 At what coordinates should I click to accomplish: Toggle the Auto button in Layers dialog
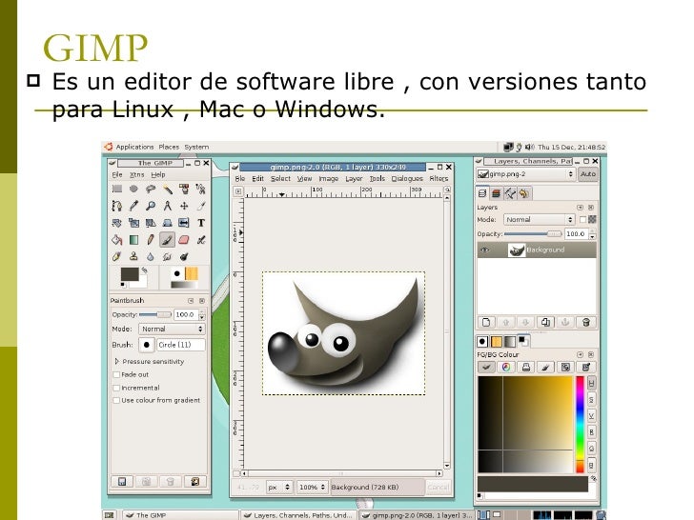pos(588,173)
